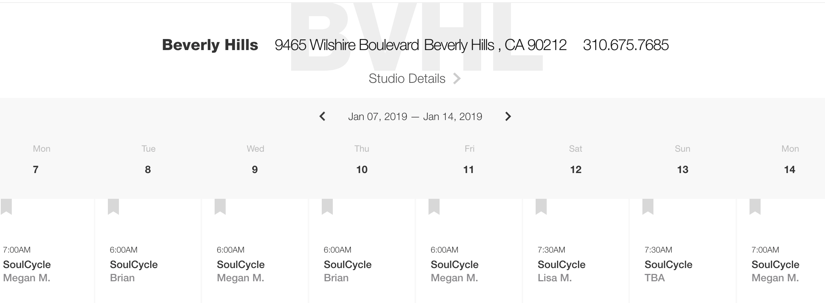Bookmark the Wednesday 9 class
The width and height of the screenshot is (825, 303).
(220, 207)
